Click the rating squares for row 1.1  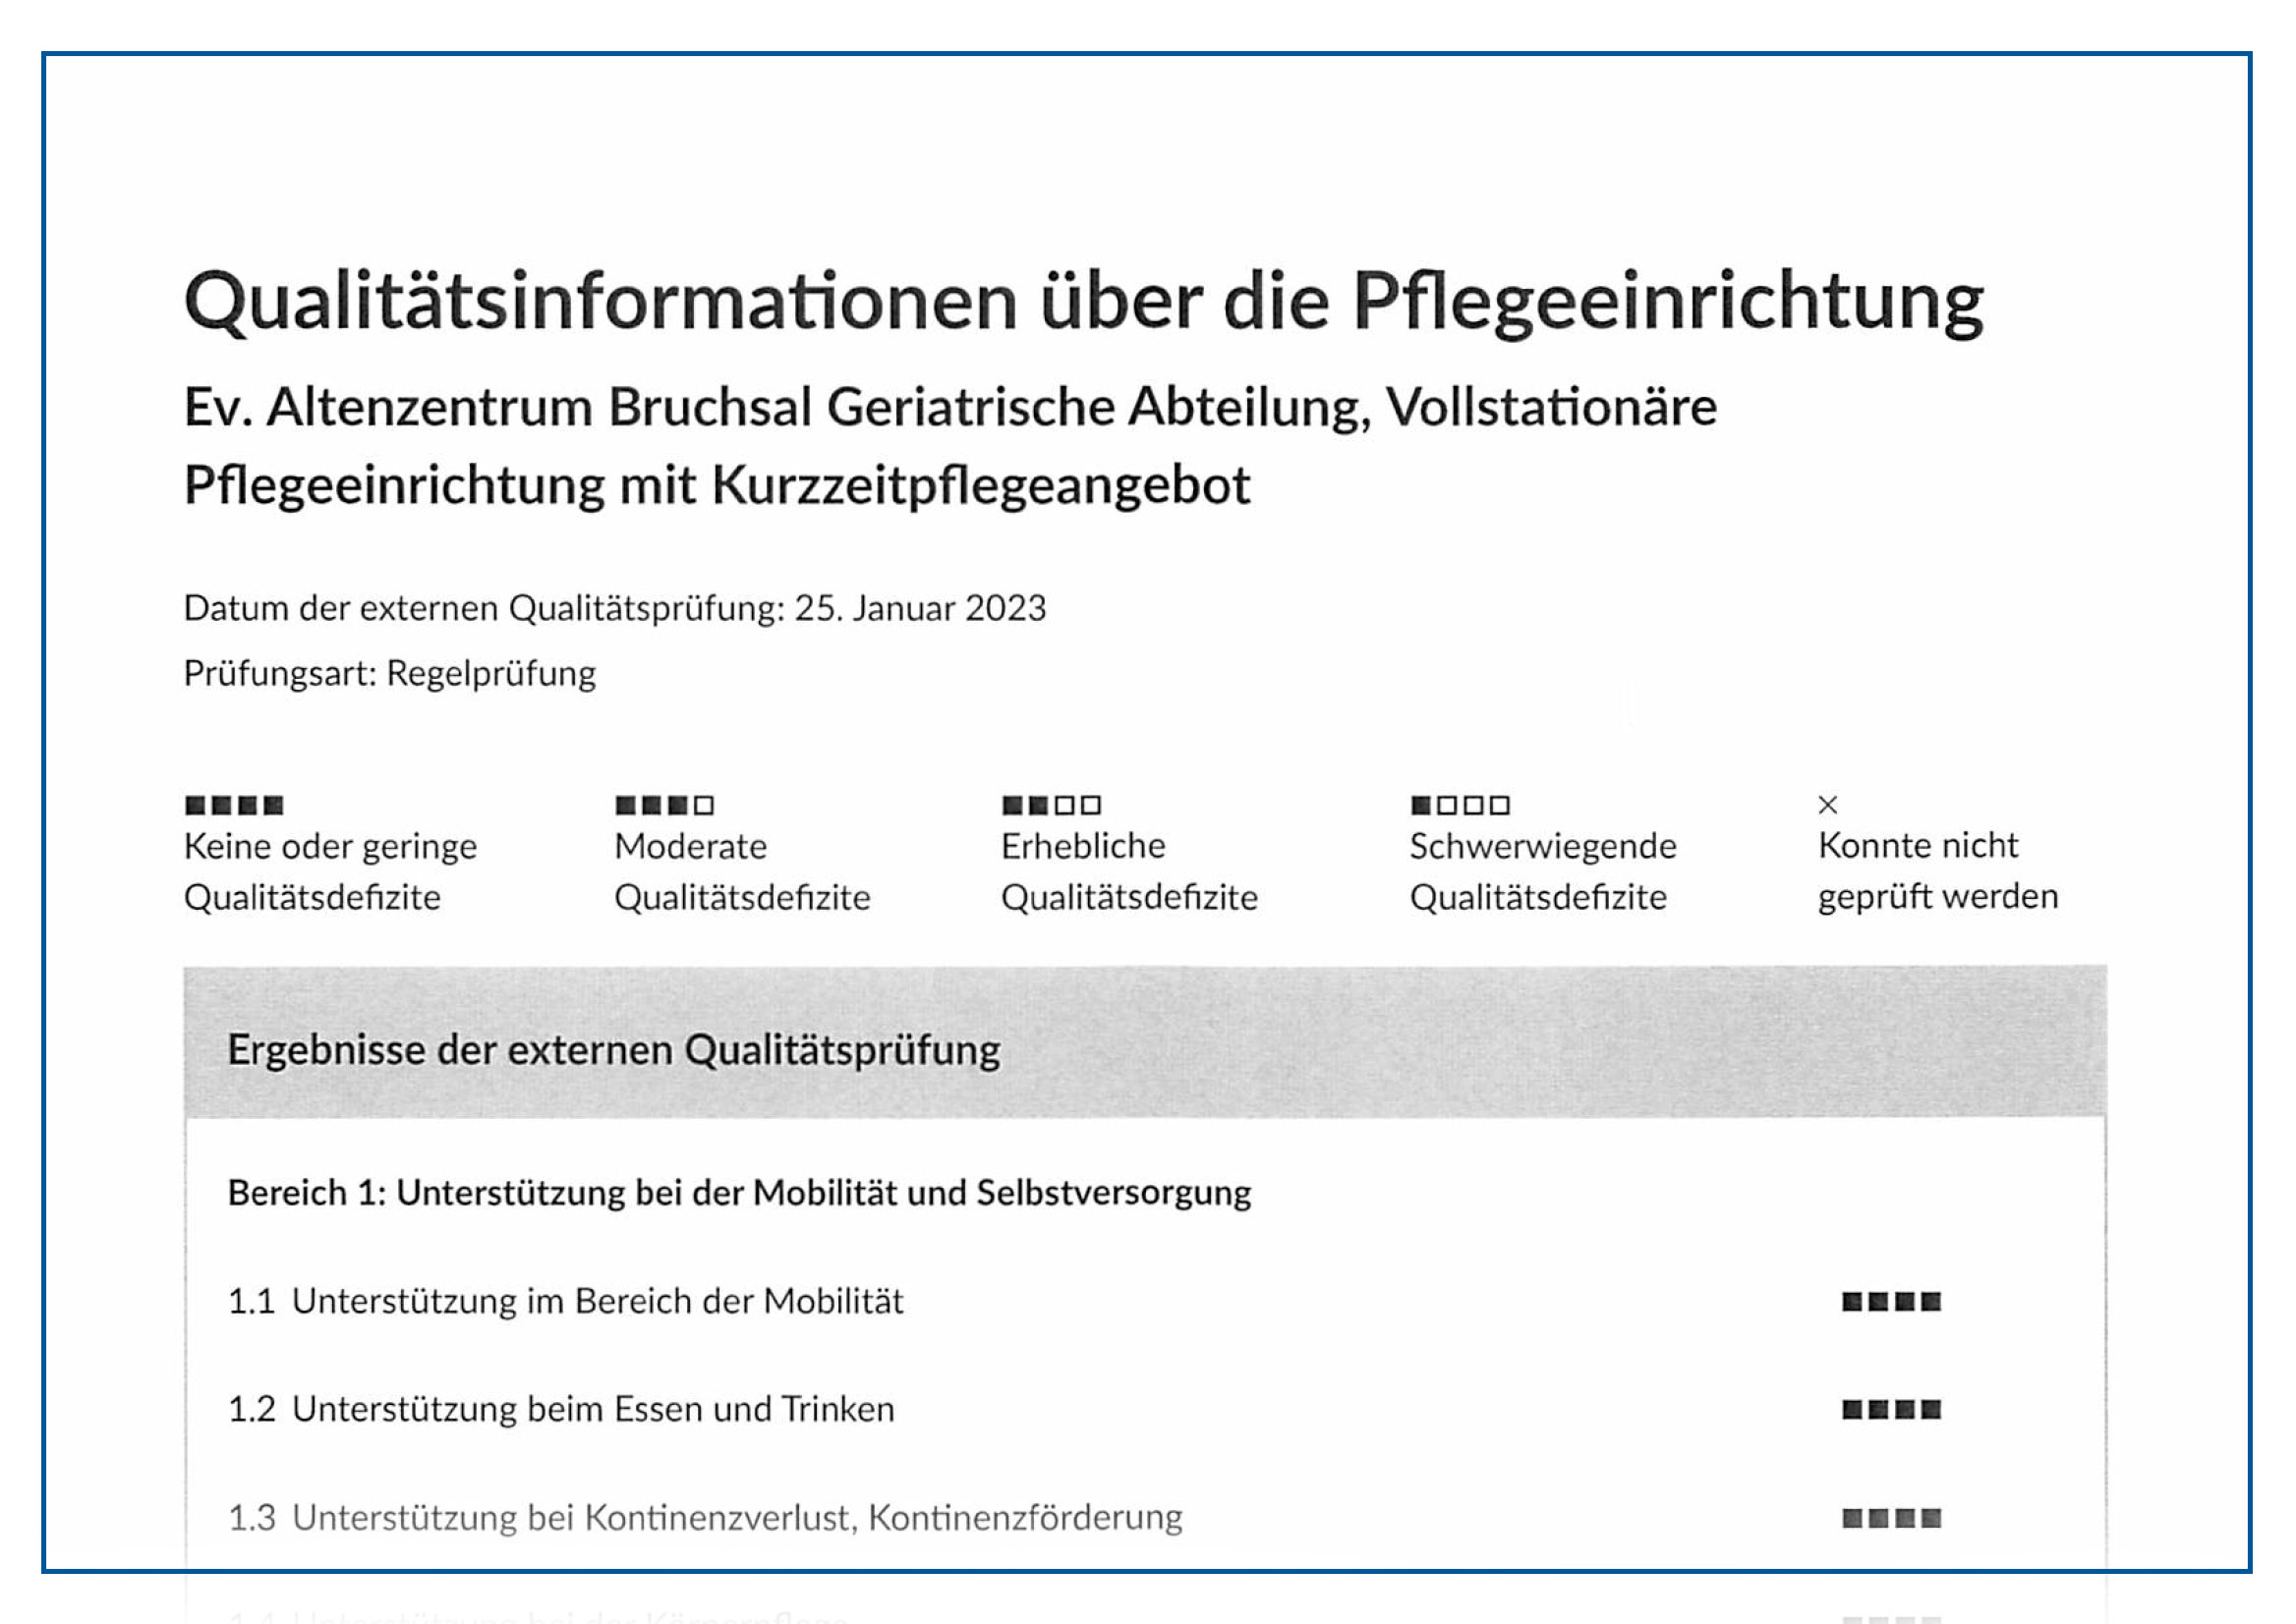tap(1892, 1301)
